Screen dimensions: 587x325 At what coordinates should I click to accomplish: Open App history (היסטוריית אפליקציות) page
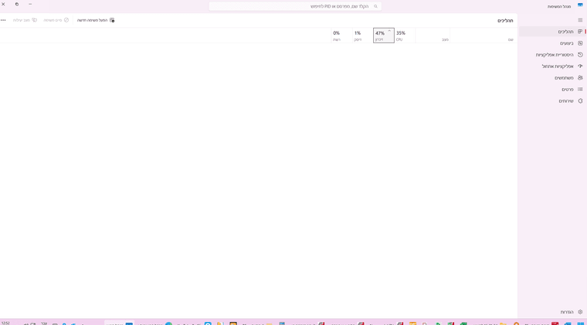pyautogui.click(x=552, y=55)
